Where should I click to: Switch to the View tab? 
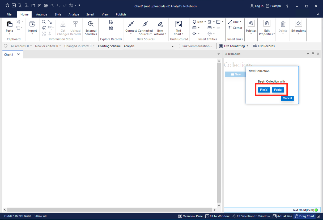coord(105,14)
